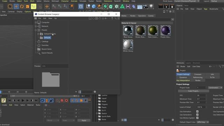
Task: Select the Scale tool
Action: click(28, 6)
